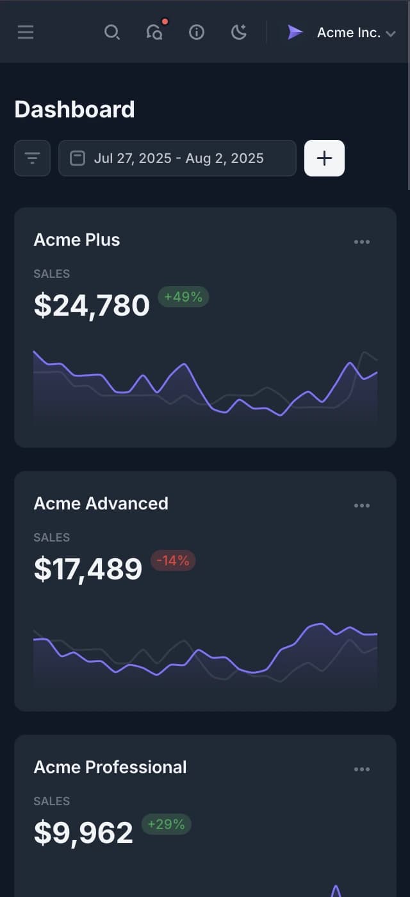Click the info circle icon
The height and width of the screenshot is (897, 410).
[197, 32]
